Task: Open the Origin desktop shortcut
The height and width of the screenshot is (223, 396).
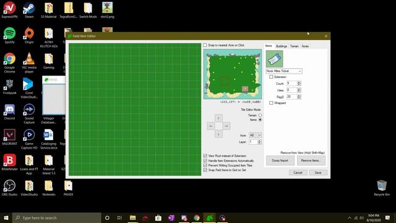Action: pos(29,35)
